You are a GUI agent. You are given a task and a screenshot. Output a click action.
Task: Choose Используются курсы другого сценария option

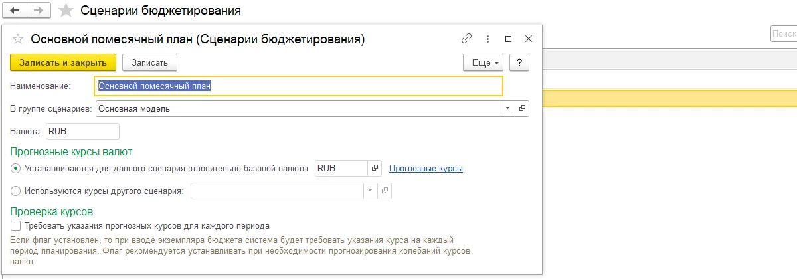coord(16,191)
